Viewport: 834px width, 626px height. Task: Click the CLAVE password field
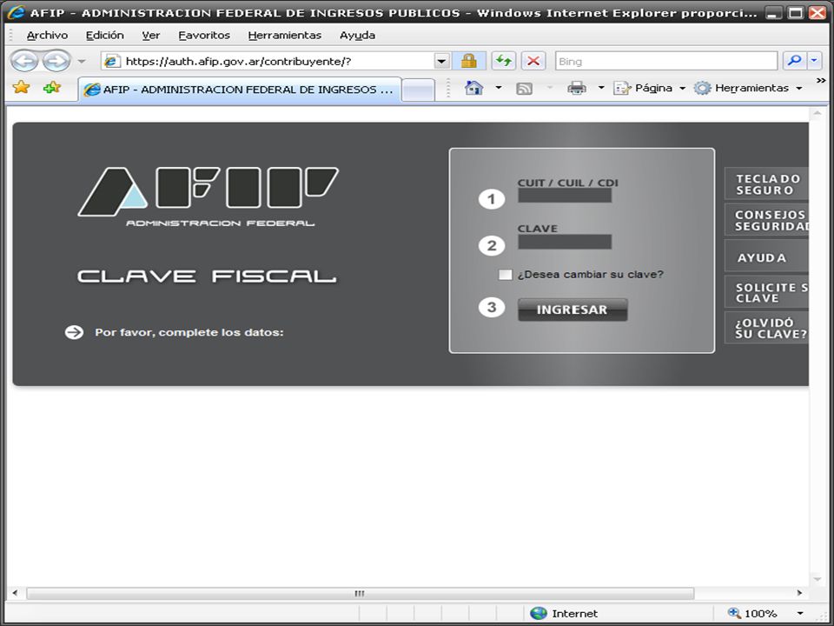[x=565, y=242]
